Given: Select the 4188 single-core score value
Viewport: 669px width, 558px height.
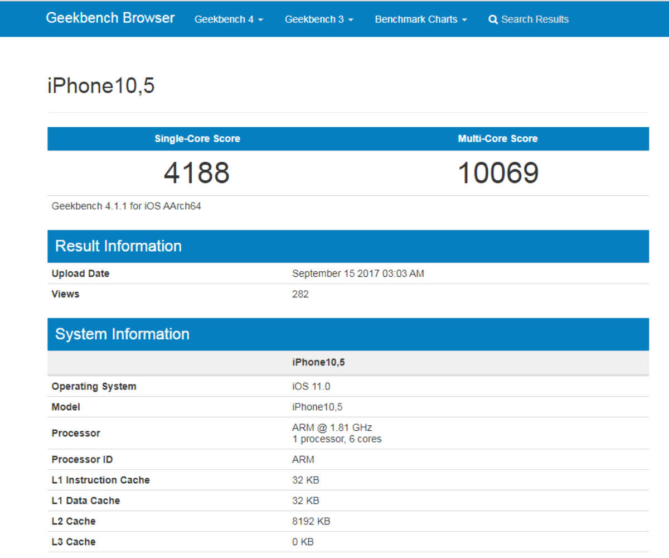Looking at the screenshot, I should click(197, 173).
